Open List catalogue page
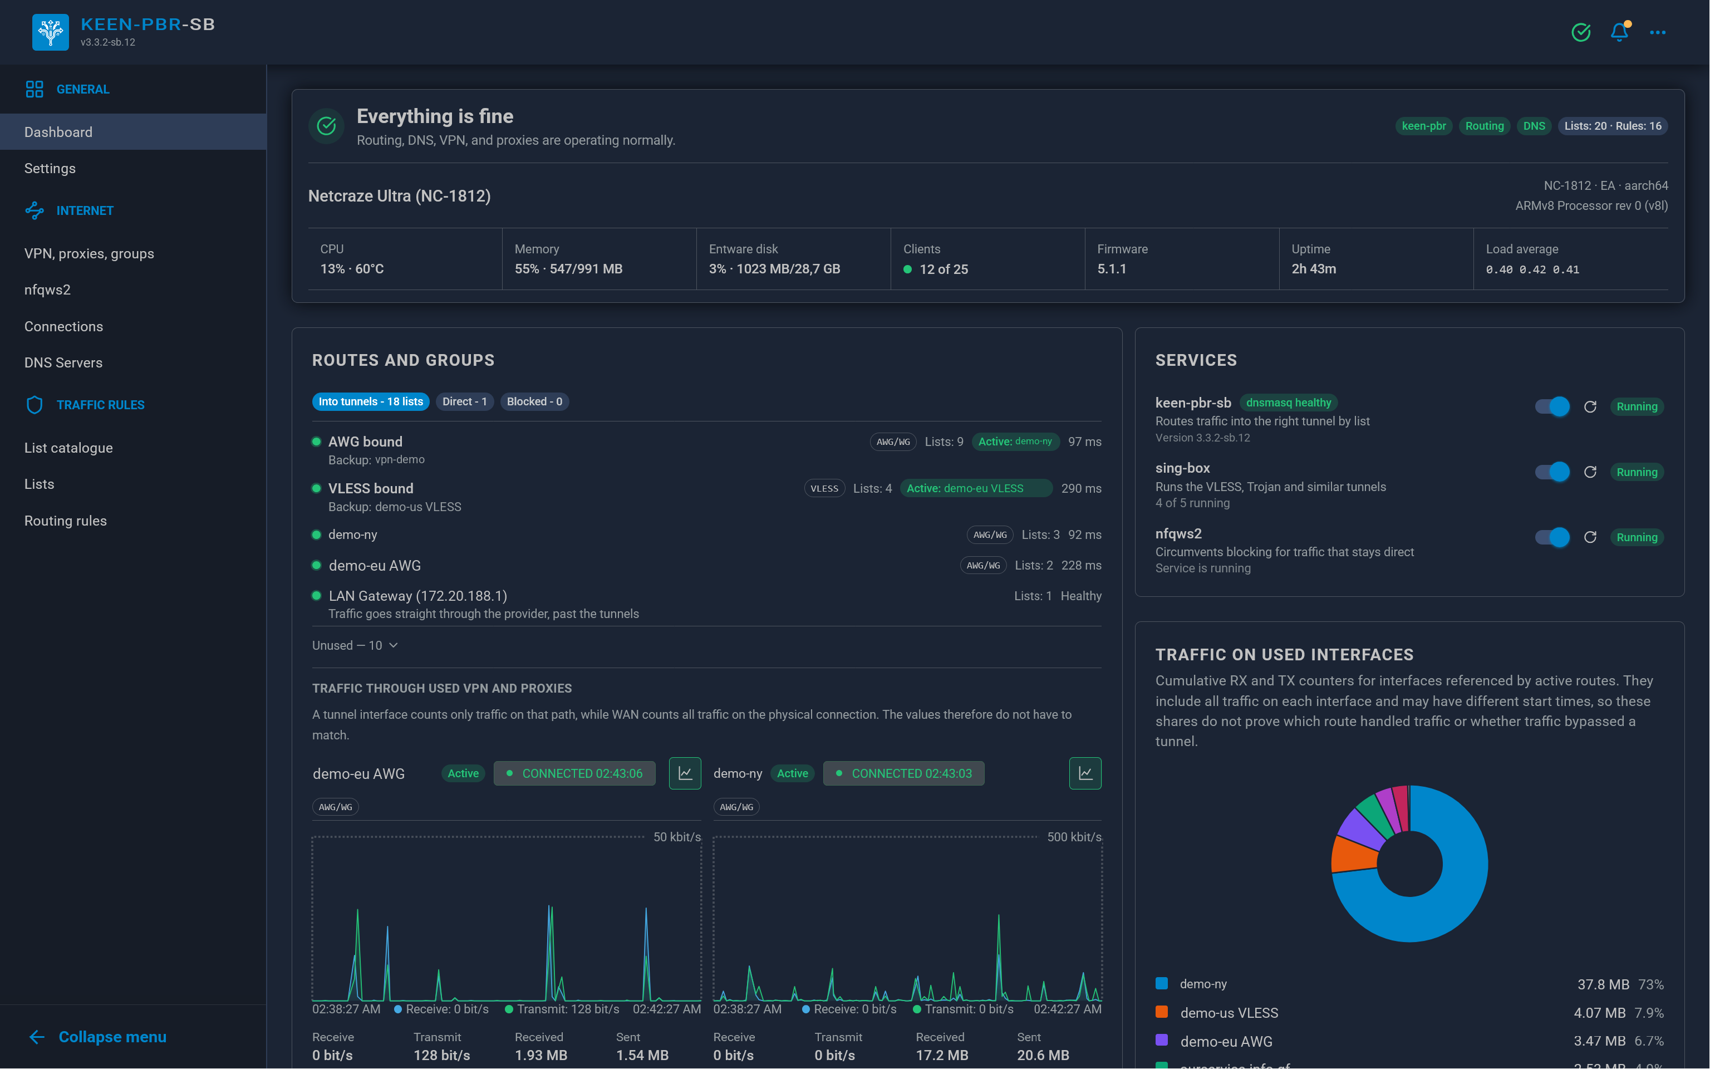Screen dimensions: 1710x1069 tap(133, 448)
